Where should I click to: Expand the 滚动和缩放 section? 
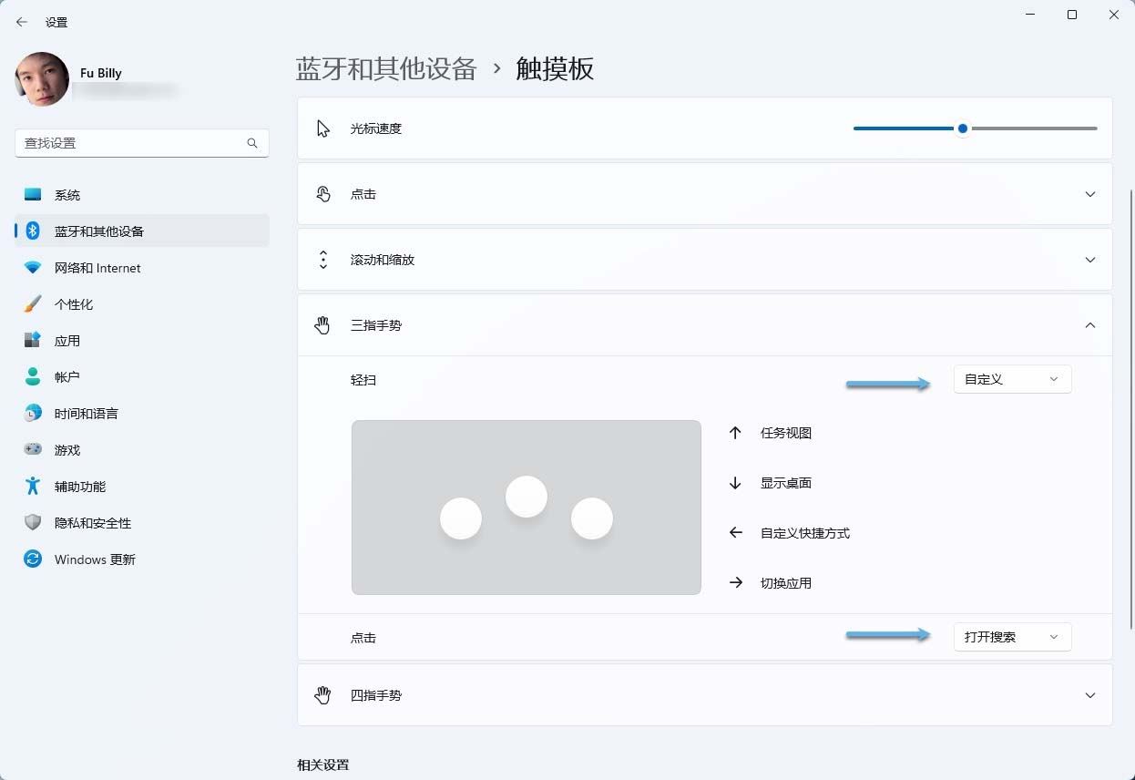(1089, 260)
